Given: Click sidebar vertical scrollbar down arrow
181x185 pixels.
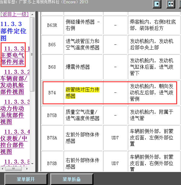Looking at the screenshot, I should point(32,164).
